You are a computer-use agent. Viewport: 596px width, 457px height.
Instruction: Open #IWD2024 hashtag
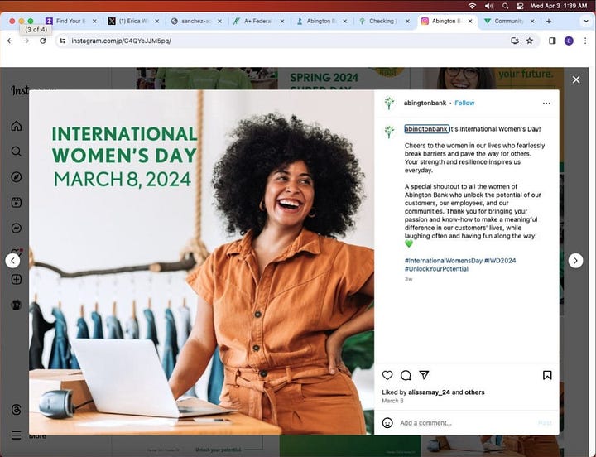click(500, 261)
